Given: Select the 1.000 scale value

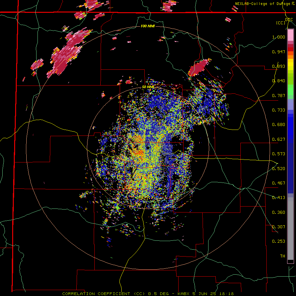Looking at the screenshot, I should (279, 37).
